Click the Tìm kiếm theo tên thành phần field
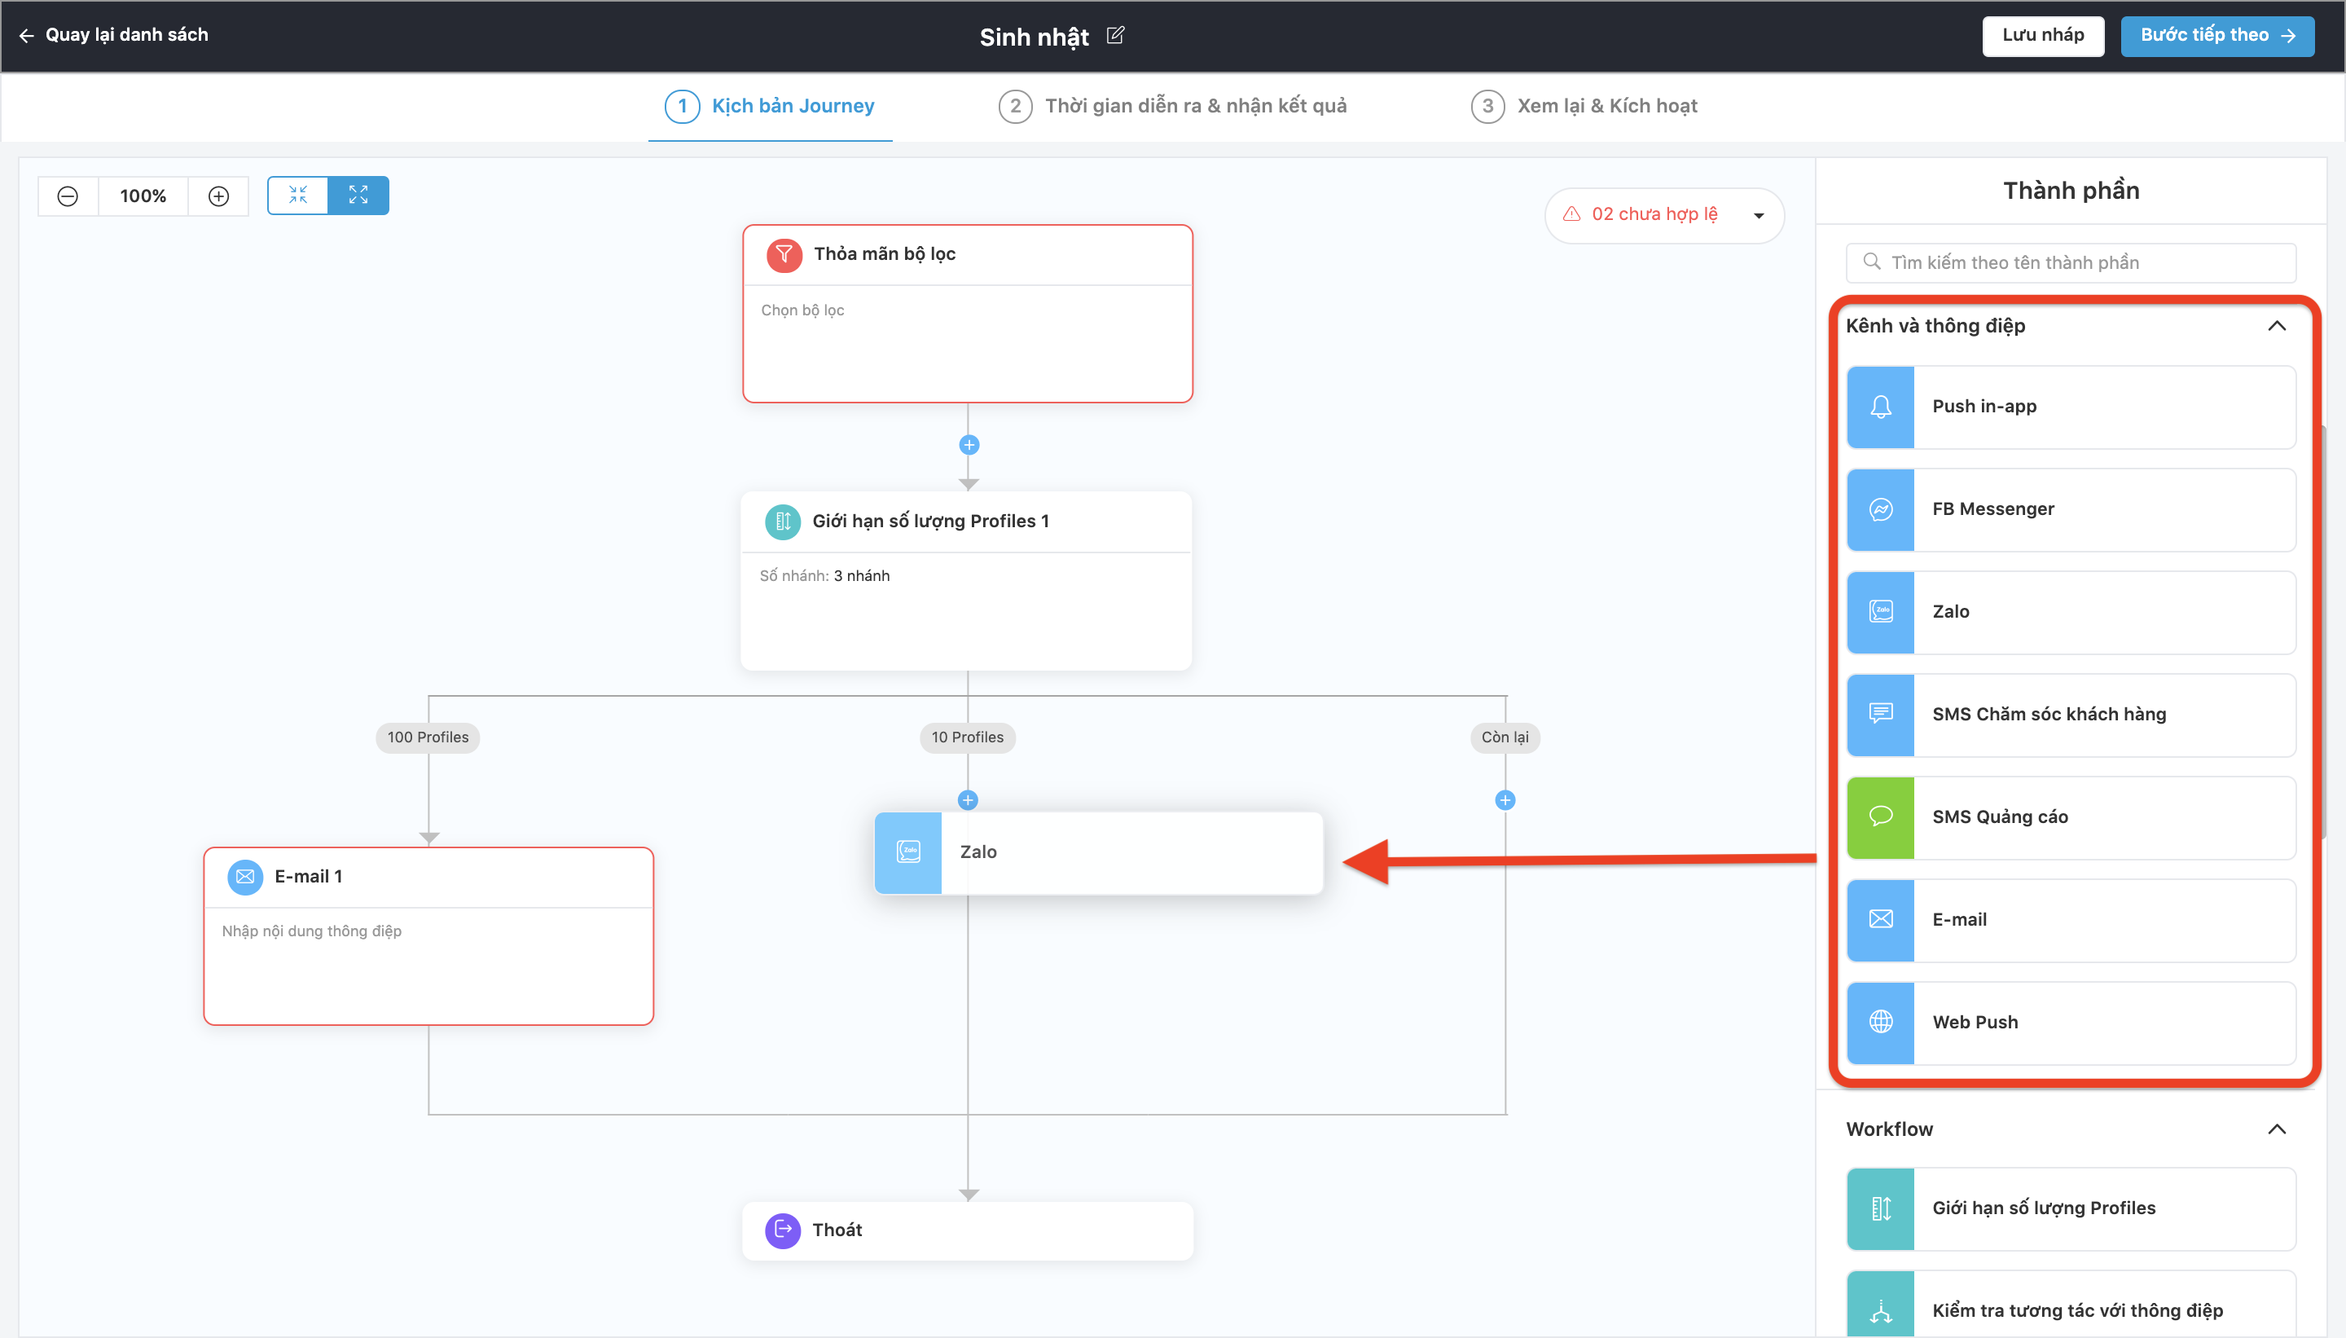This screenshot has height=1338, width=2346. [2071, 263]
